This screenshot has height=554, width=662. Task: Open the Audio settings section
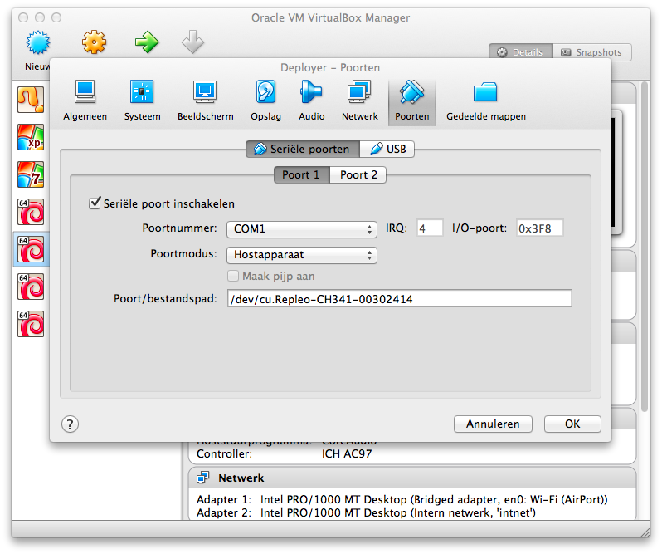pos(312,101)
